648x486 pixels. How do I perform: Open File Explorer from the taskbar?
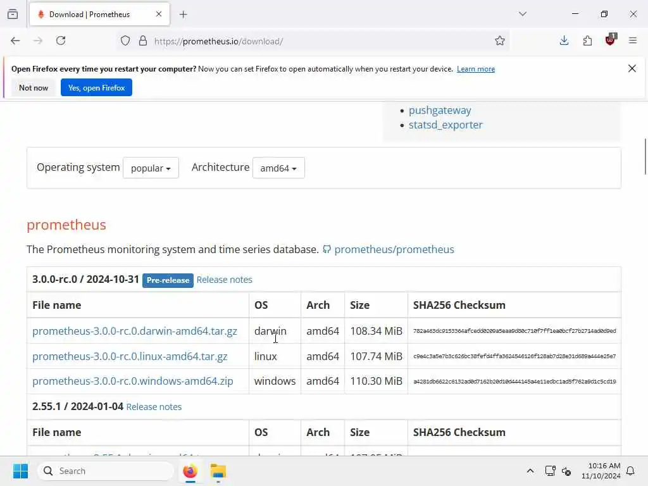218,471
